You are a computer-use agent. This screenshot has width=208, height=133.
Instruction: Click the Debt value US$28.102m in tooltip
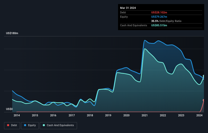pyautogui.click(x=159, y=12)
